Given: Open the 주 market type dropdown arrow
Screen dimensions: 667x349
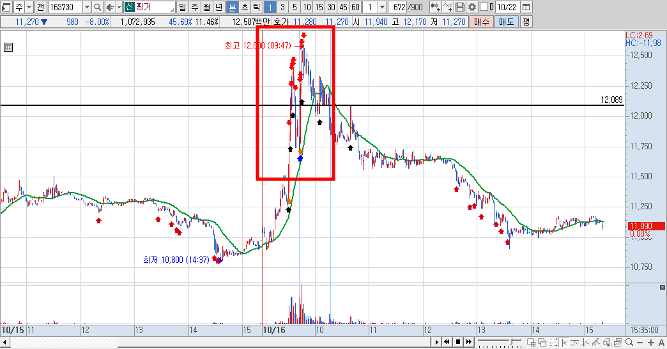Looking at the screenshot, I should [29, 7].
